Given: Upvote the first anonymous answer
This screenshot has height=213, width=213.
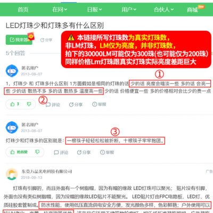Looking at the screenshot, I should 14,104.
